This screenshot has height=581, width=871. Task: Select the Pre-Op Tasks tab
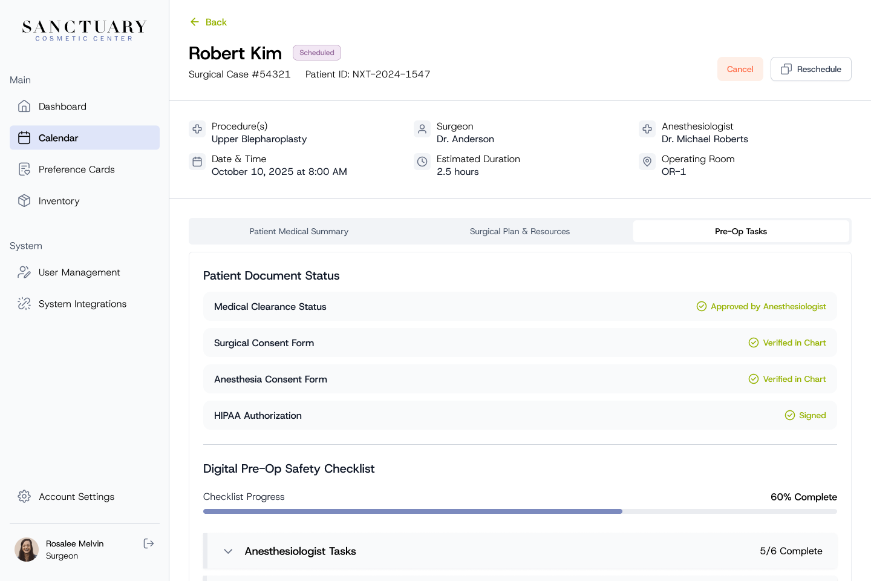pyautogui.click(x=741, y=231)
